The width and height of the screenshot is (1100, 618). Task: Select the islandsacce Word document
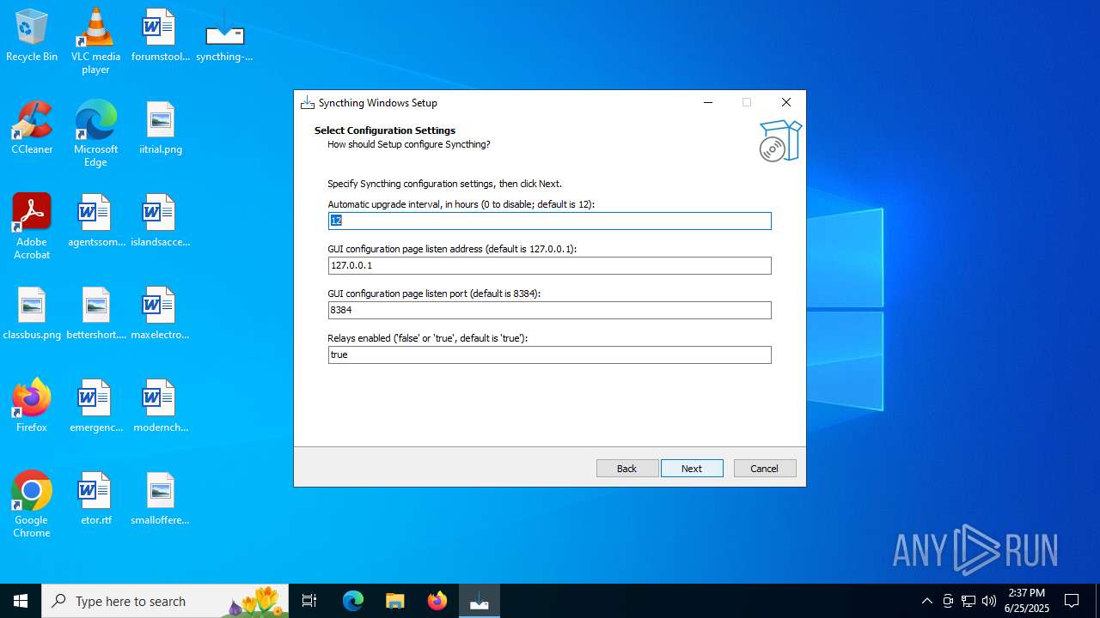[160, 221]
